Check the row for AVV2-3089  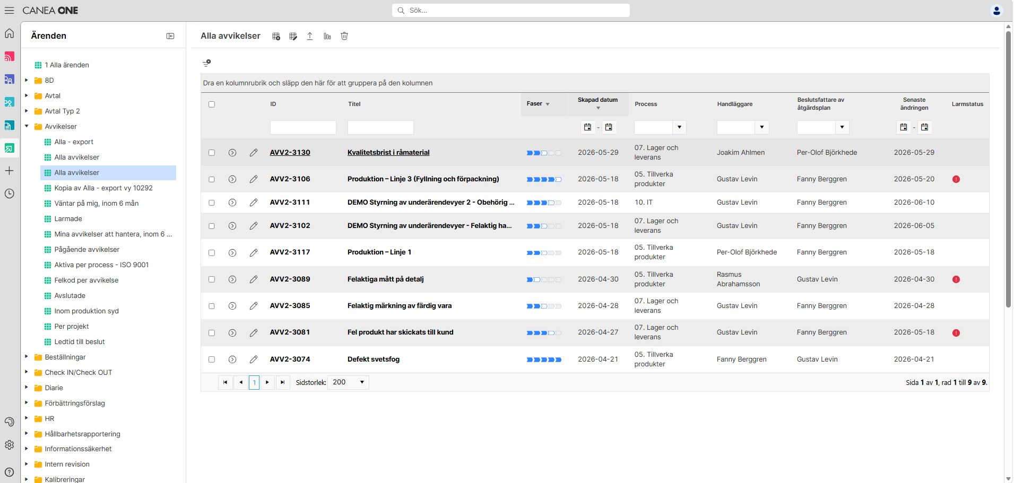pos(212,279)
